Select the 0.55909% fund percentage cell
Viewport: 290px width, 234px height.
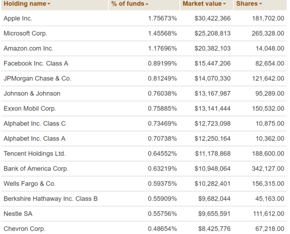(162, 199)
